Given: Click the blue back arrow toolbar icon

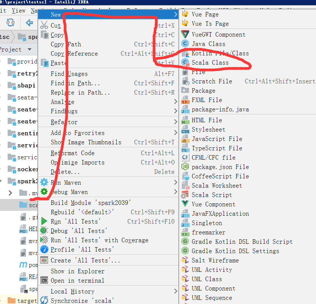Looking at the screenshot, I should (x=29, y=22).
